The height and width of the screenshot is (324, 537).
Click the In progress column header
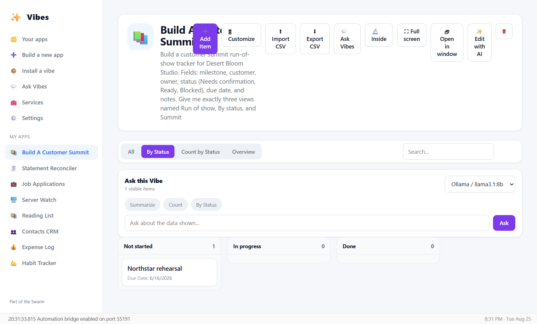pyautogui.click(x=279, y=246)
